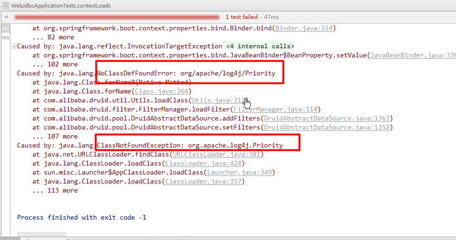The image size is (456, 240).
Task: Open the Class.java:264 source link
Action: (161, 92)
